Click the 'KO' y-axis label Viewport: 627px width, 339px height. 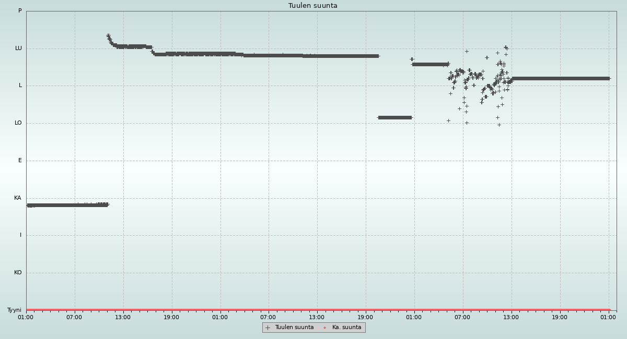18,273
